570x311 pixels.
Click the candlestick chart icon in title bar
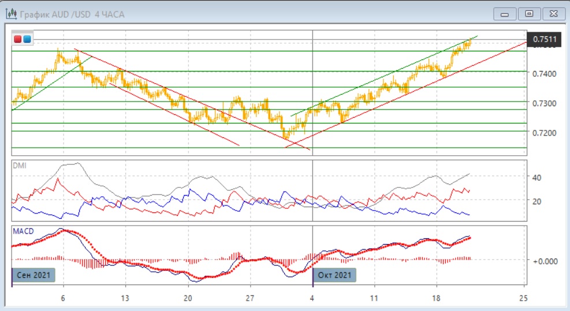11,14
